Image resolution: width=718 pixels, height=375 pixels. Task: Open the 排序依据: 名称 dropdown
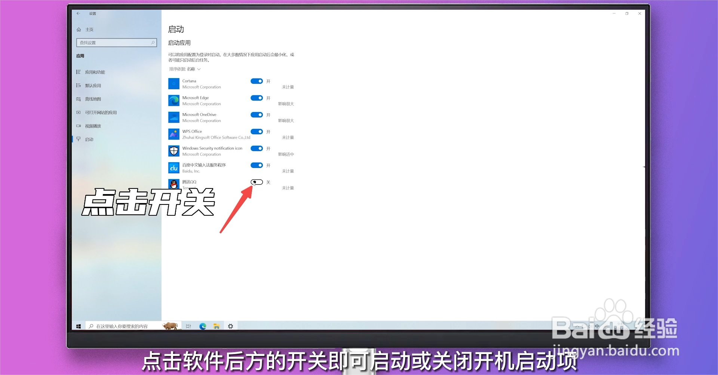click(185, 69)
